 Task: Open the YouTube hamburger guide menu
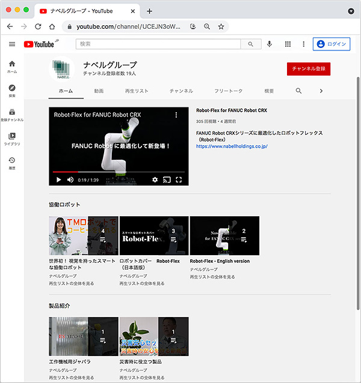(x=12, y=44)
